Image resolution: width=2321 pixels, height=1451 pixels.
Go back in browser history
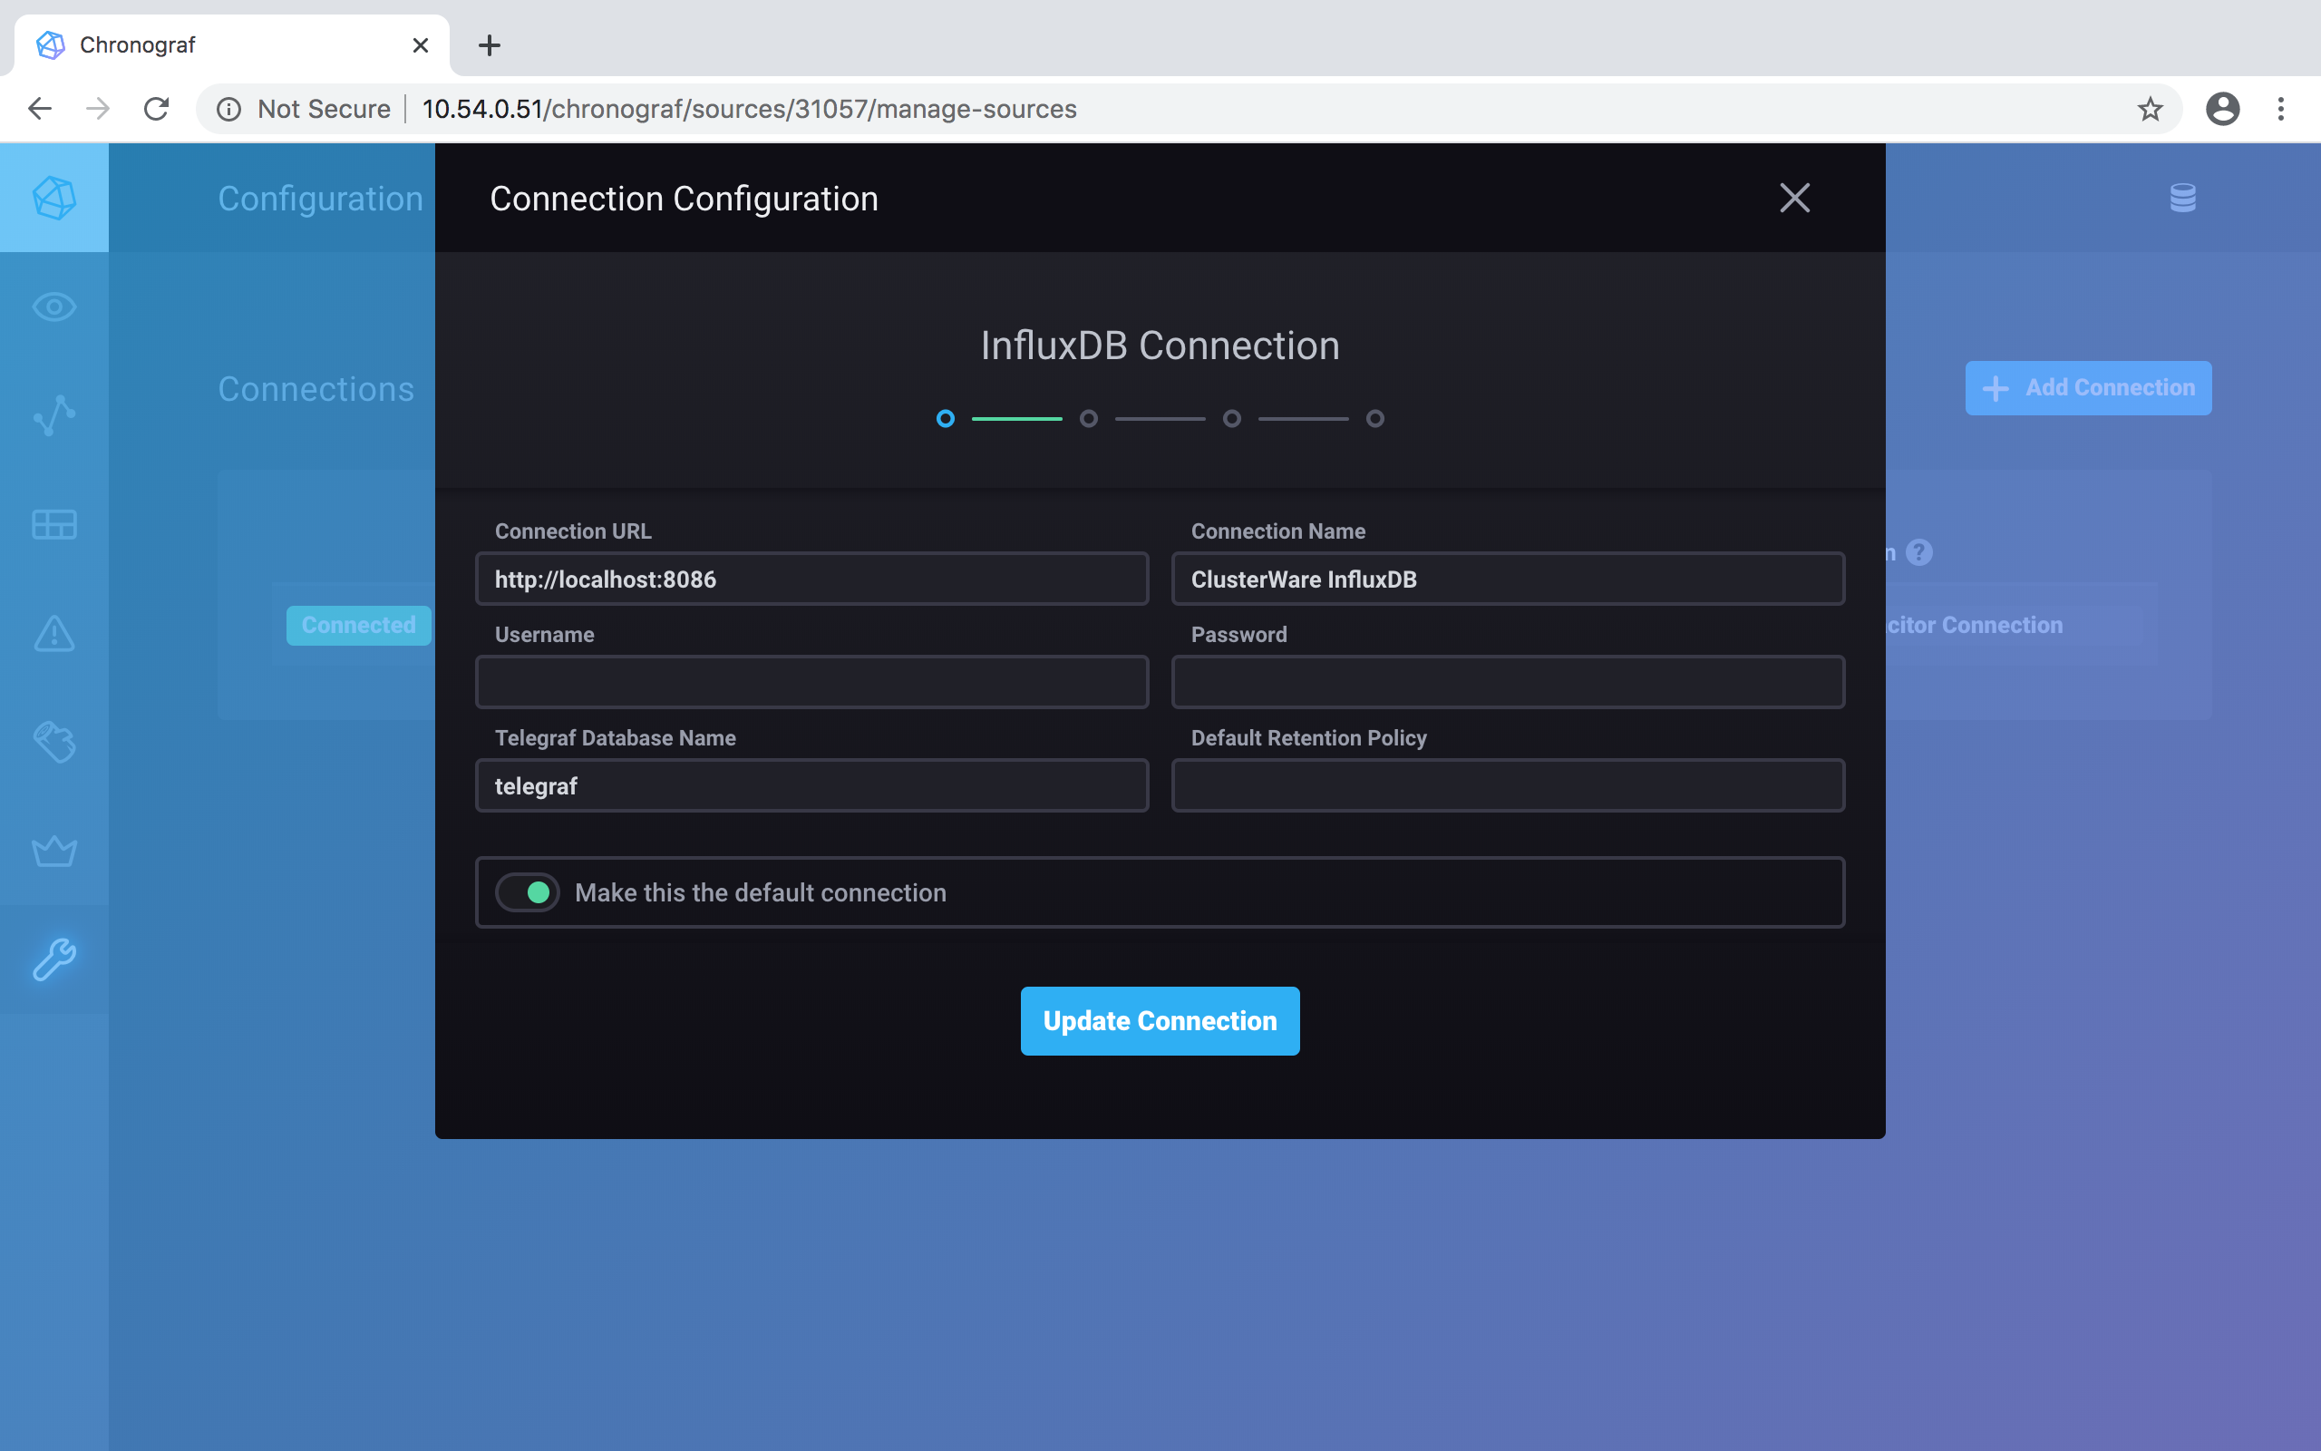click(x=39, y=109)
